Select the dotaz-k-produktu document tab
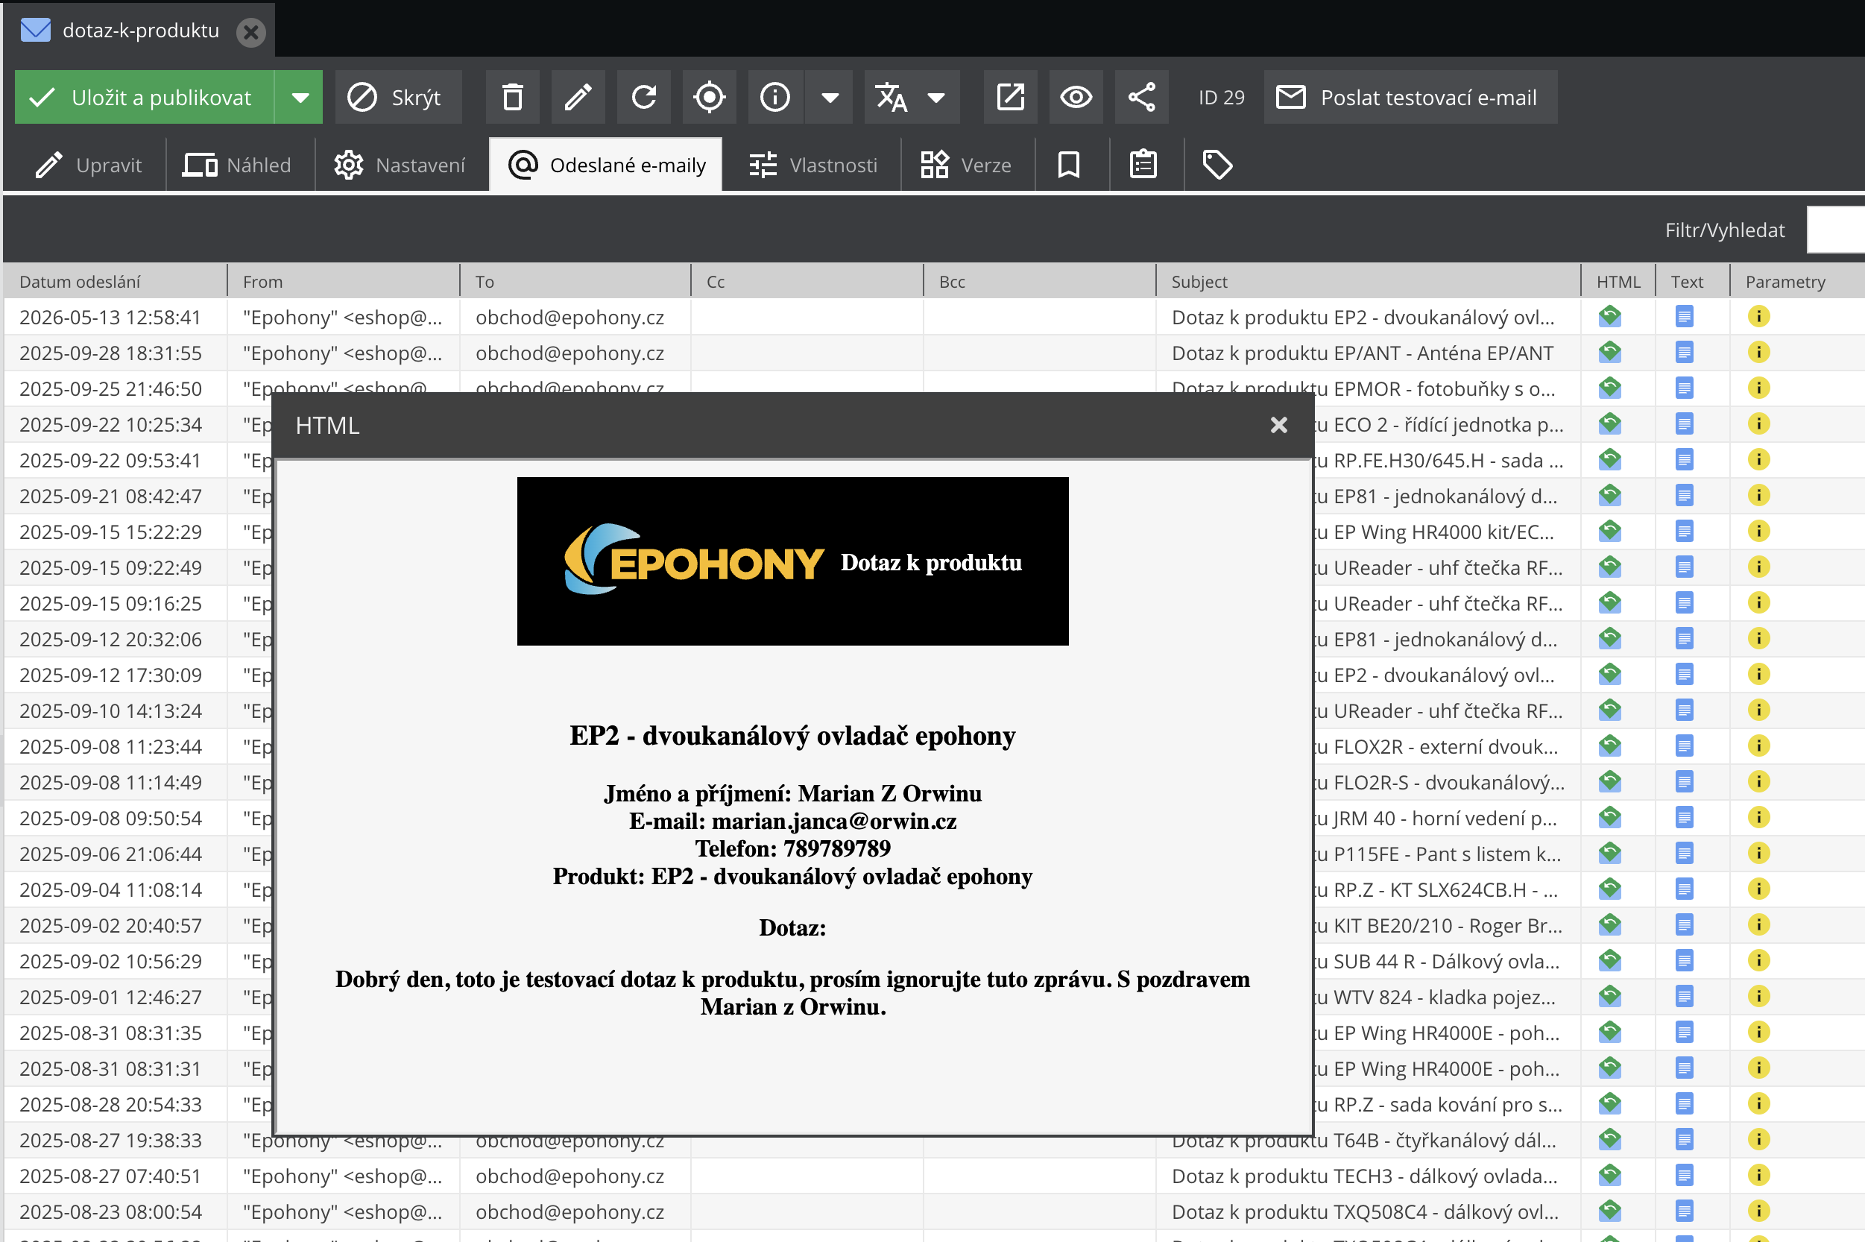This screenshot has width=1865, height=1242. (141, 31)
